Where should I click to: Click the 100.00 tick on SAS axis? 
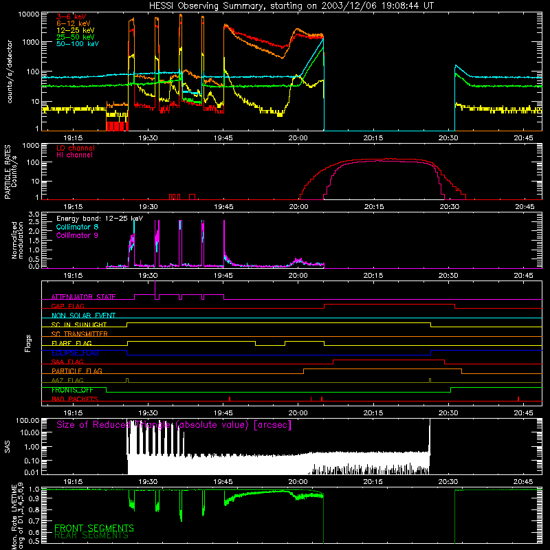tap(27, 421)
